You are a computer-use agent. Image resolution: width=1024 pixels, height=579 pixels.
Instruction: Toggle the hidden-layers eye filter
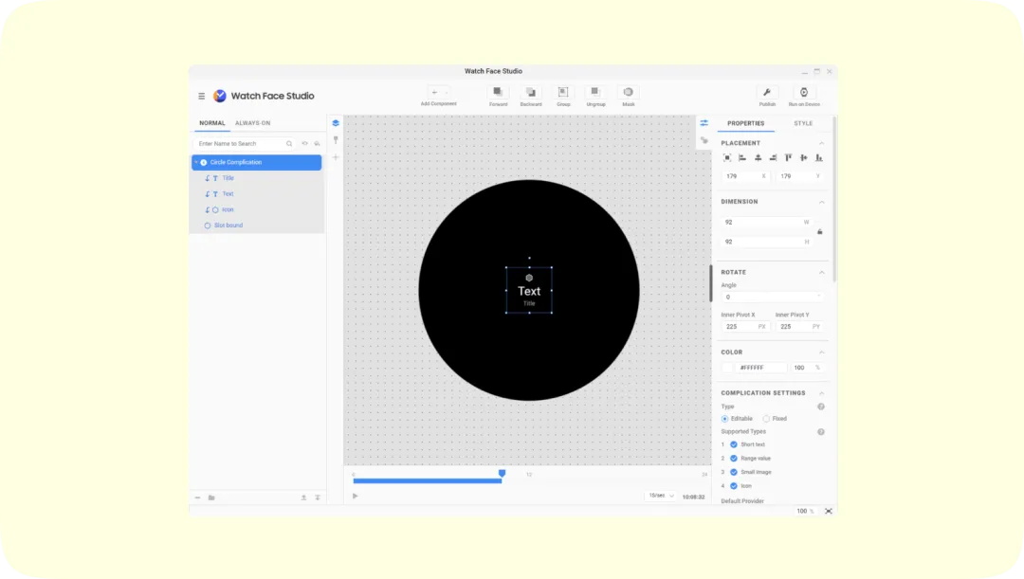click(317, 144)
